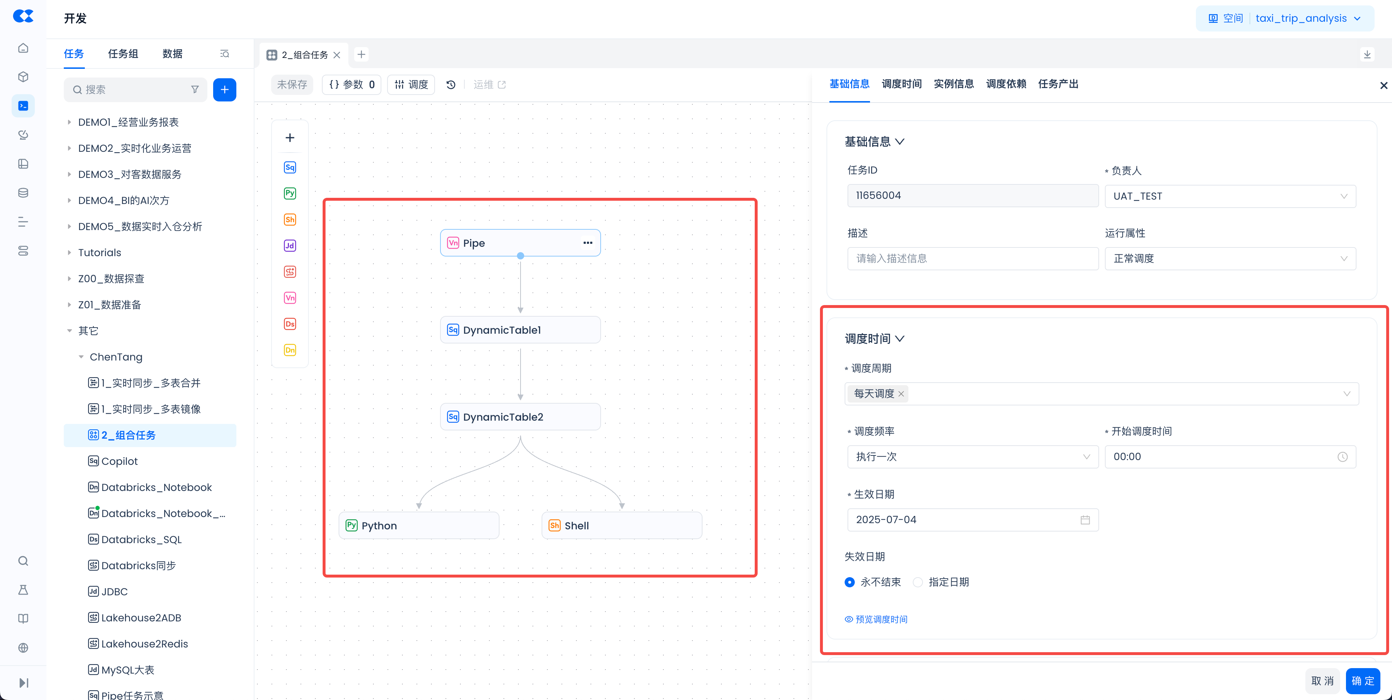
Task: Click the Sq SQL node icon in canvas palette
Action: (290, 167)
